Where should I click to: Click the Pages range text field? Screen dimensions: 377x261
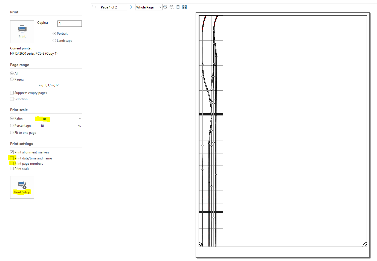coord(60,80)
